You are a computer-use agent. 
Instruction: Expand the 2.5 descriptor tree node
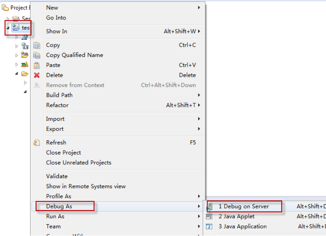16,46
